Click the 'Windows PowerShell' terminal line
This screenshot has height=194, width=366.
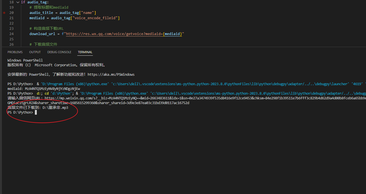(x=25, y=60)
